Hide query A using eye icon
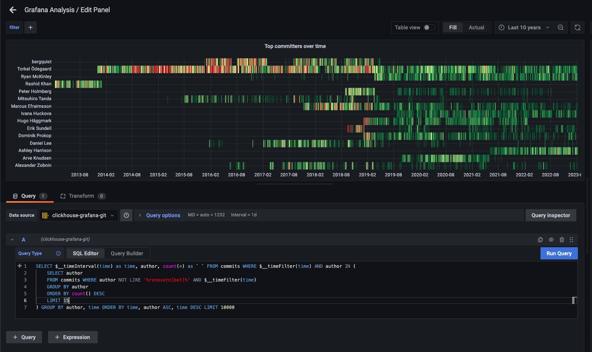 pos(551,240)
